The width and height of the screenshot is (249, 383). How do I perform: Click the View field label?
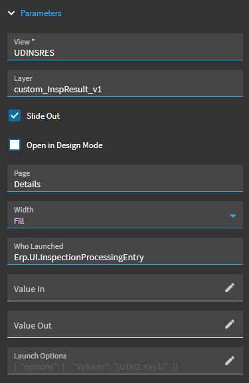(x=24, y=42)
